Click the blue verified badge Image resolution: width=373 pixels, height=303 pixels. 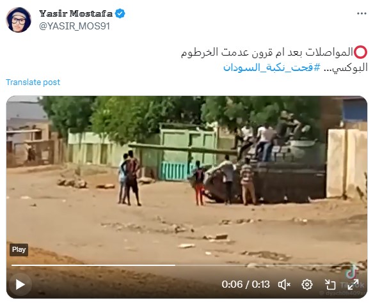click(x=120, y=13)
